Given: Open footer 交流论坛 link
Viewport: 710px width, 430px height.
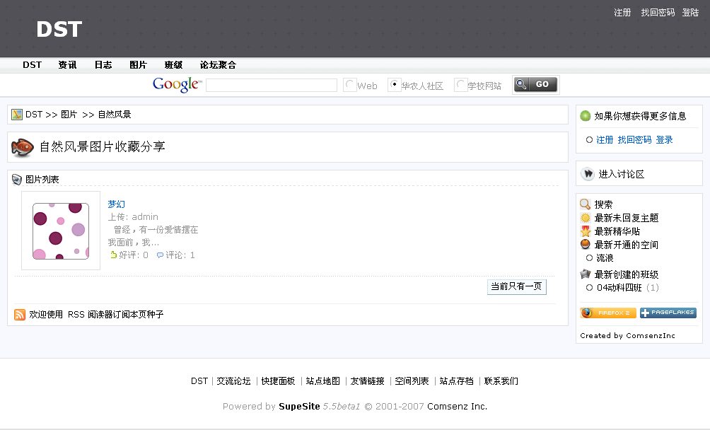Looking at the screenshot, I should pos(233,381).
